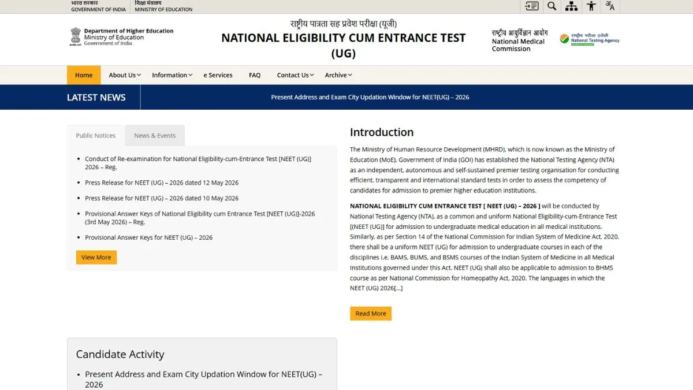Open the e Services menu item
Viewport: 693px width, 390px height.
click(218, 75)
